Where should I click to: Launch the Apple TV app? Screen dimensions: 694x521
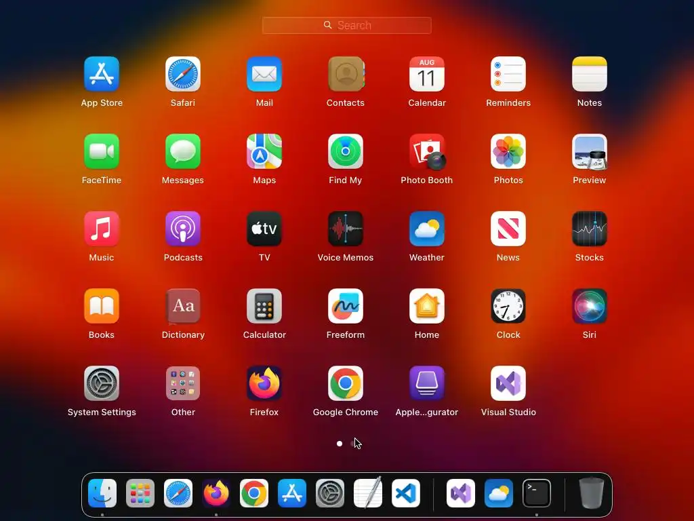[x=264, y=229]
